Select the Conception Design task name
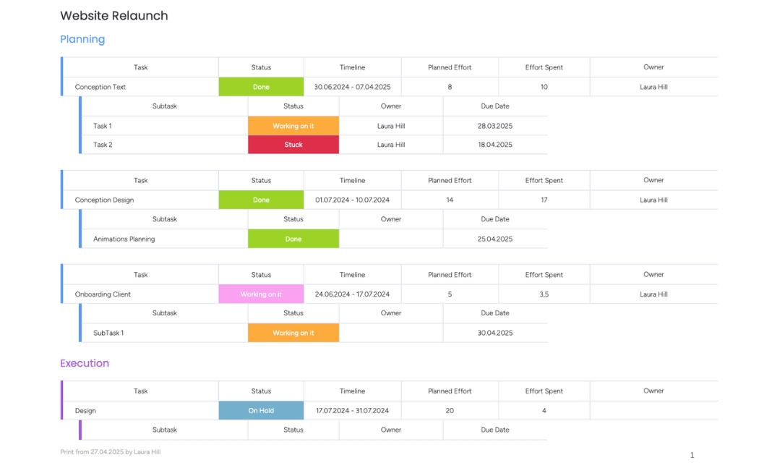The height and width of the screenshot is (468, 772). [x=104, y=200]
